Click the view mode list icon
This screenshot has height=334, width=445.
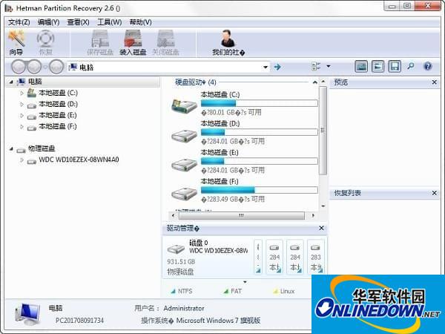(x=316, y=67)
